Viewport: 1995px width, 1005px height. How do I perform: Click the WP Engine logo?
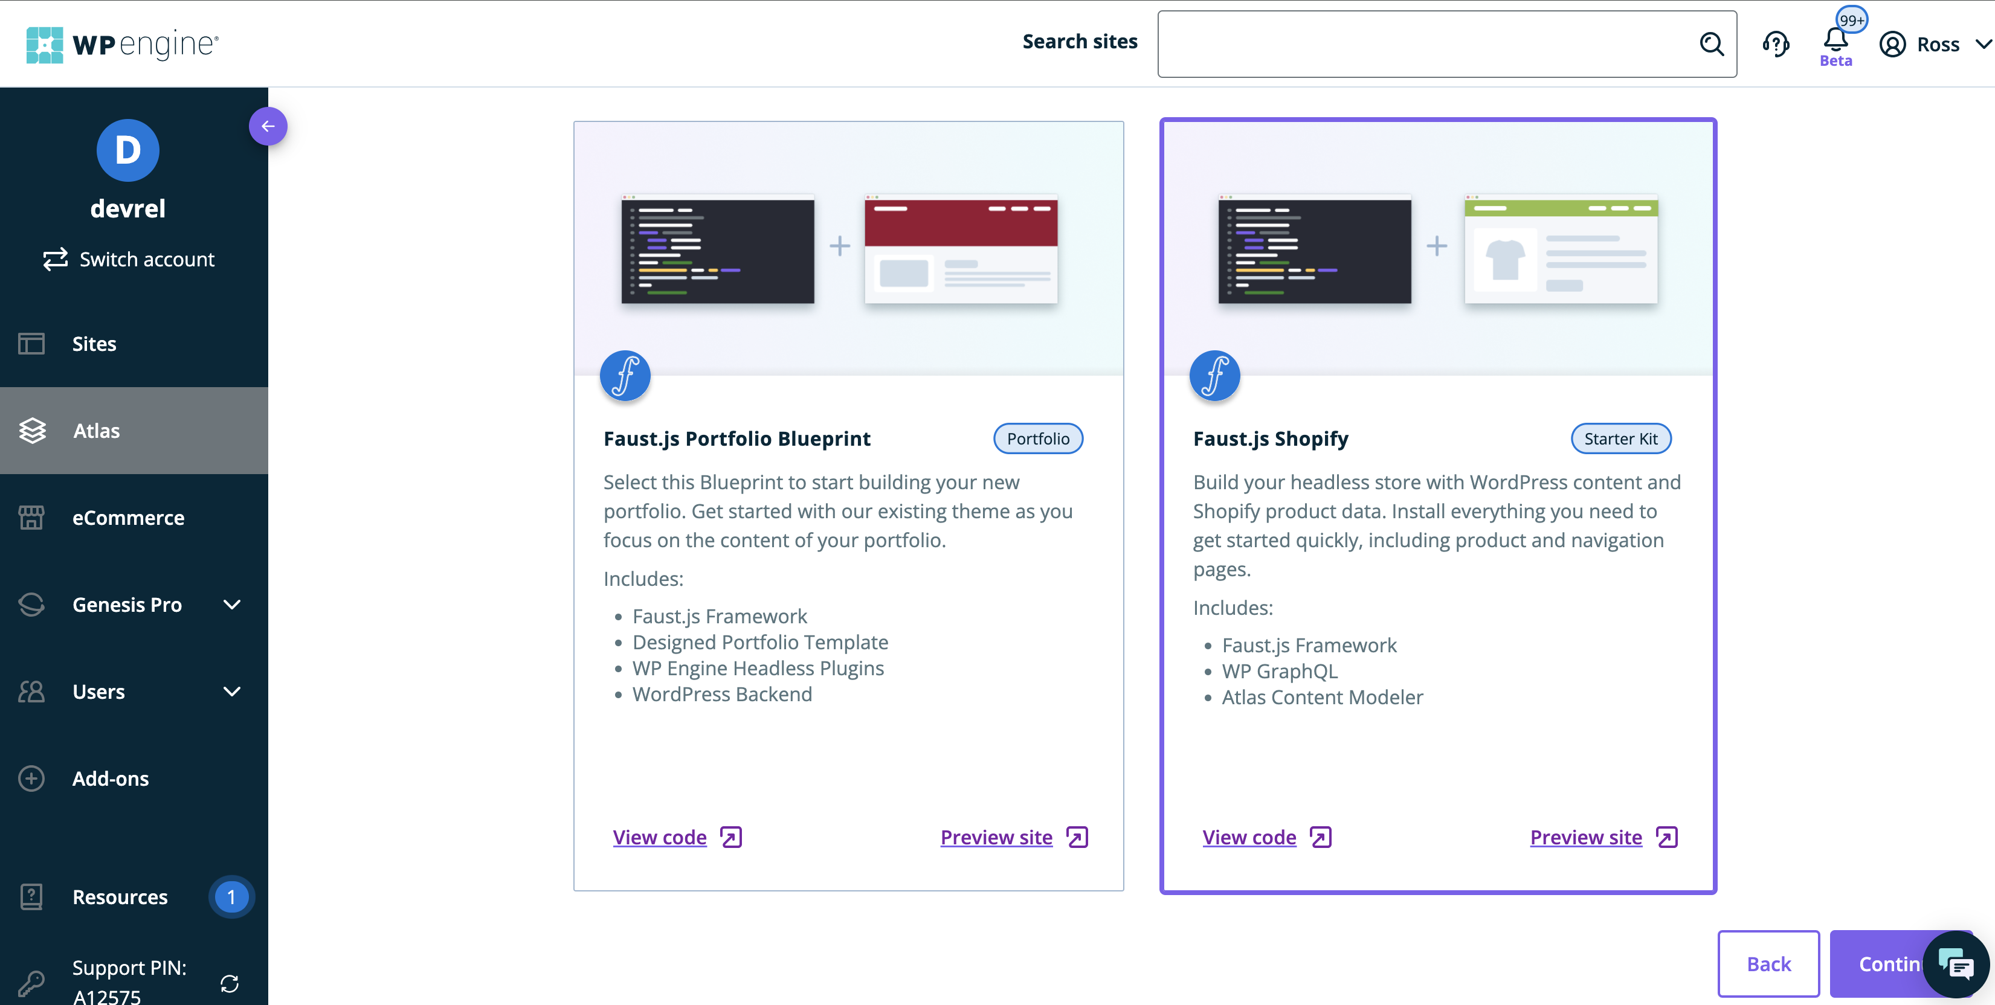[123, 44]
